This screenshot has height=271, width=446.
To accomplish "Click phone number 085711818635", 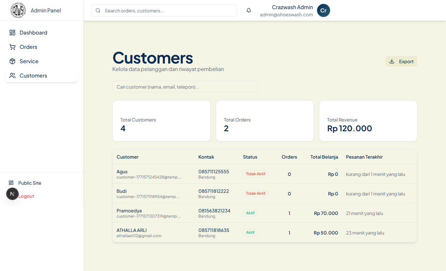I will pyautogui.click(x=214, y=230).
